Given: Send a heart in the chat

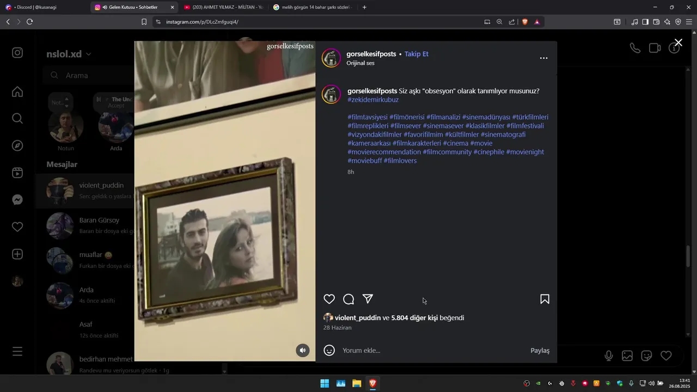Looking at the screenshot, I should (x=666, y=356).
